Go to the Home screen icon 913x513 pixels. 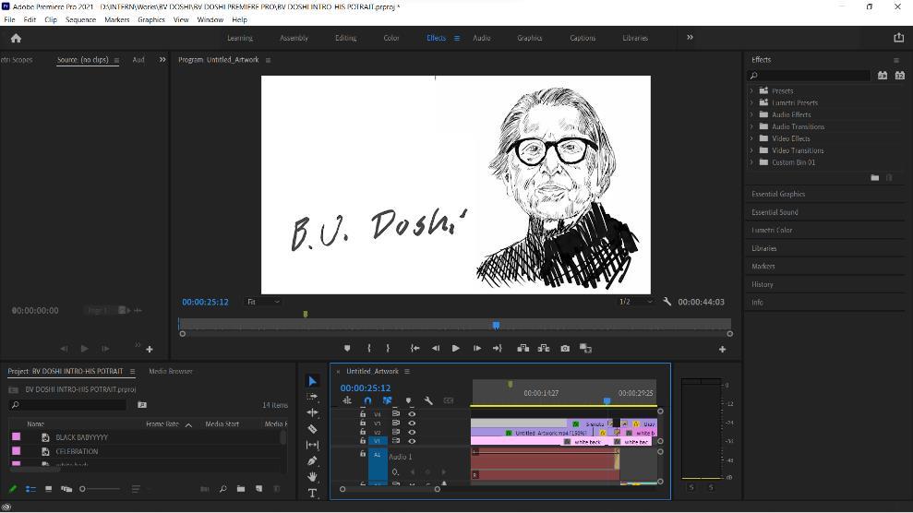point(16,38)
